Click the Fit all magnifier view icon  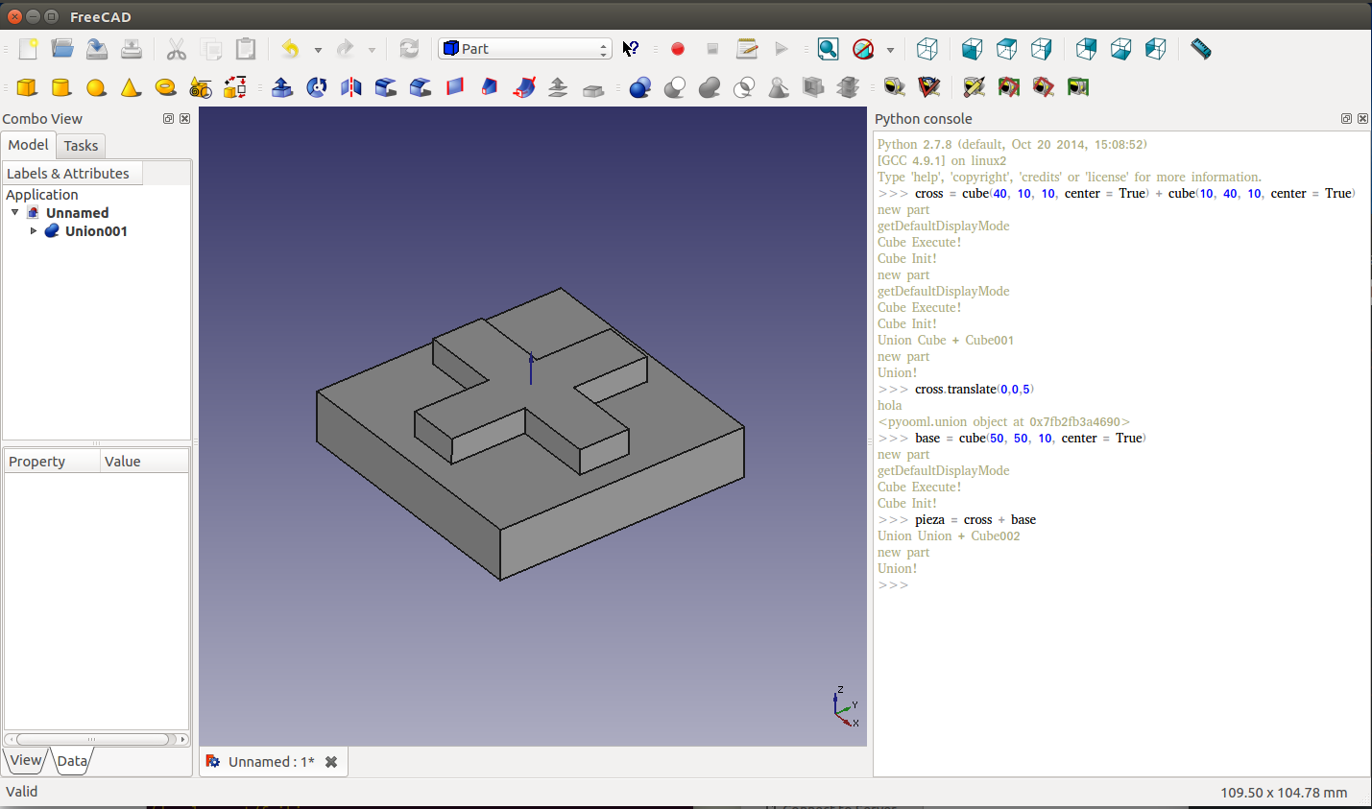tap(828, 49)
